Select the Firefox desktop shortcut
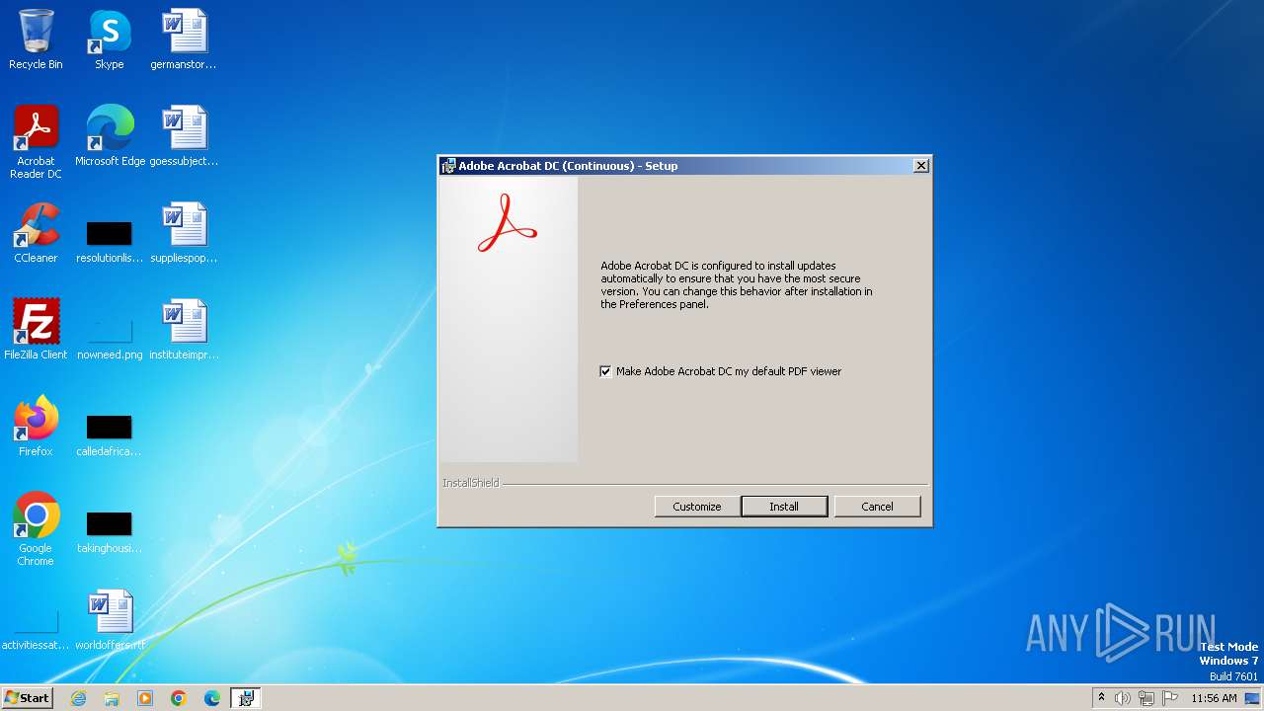Image resolution: width=1264 pixels, height=711 pixels. (x=36, y=427)
